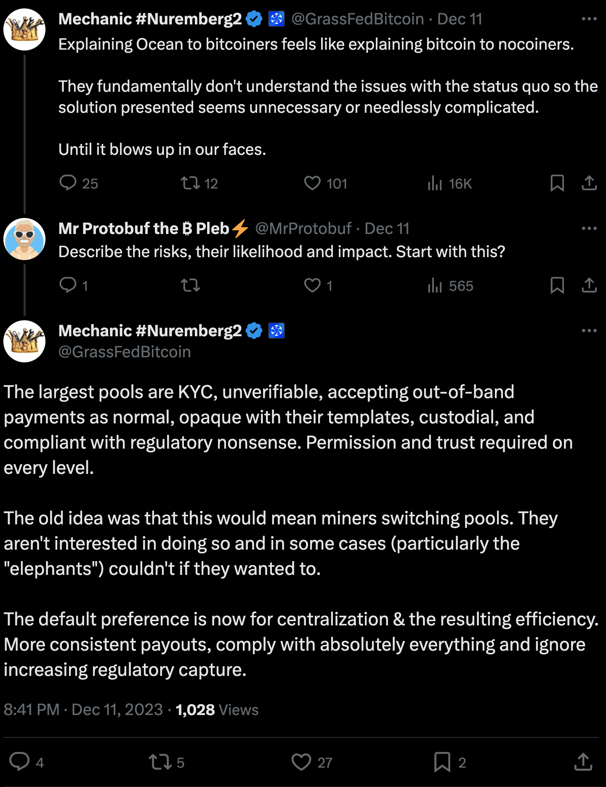
Task: Bookmark the main tweet with 2 bookmarks
Action: (x=442, y=762)
